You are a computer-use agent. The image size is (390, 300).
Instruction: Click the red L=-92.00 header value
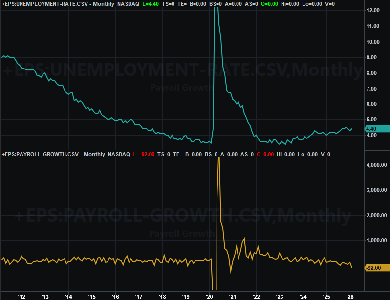pyautogui.click(x=144, y=154)
